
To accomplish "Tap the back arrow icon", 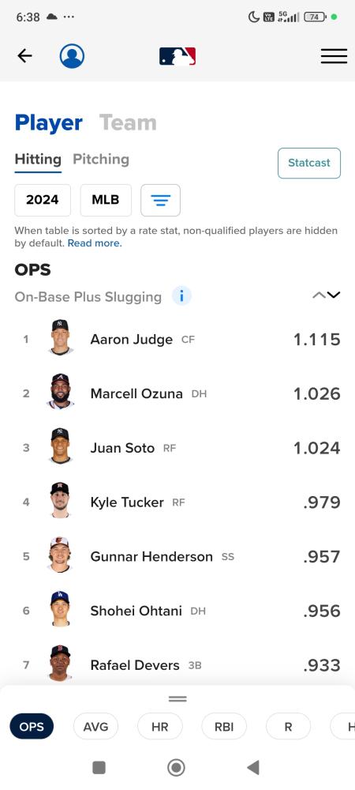I will [24, 56].
